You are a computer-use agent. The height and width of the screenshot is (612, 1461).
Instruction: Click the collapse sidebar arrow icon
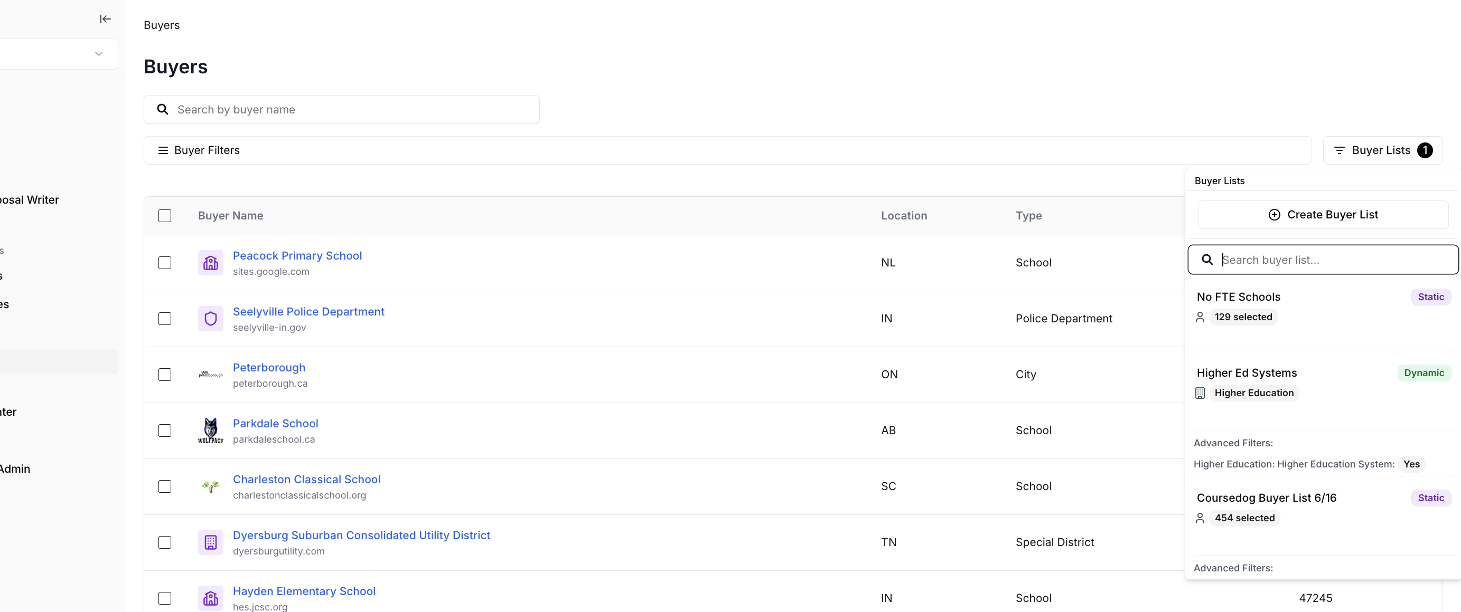pos(105,18)
